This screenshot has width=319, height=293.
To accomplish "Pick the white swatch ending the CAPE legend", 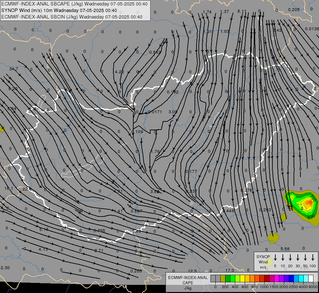I will [311, 279].
